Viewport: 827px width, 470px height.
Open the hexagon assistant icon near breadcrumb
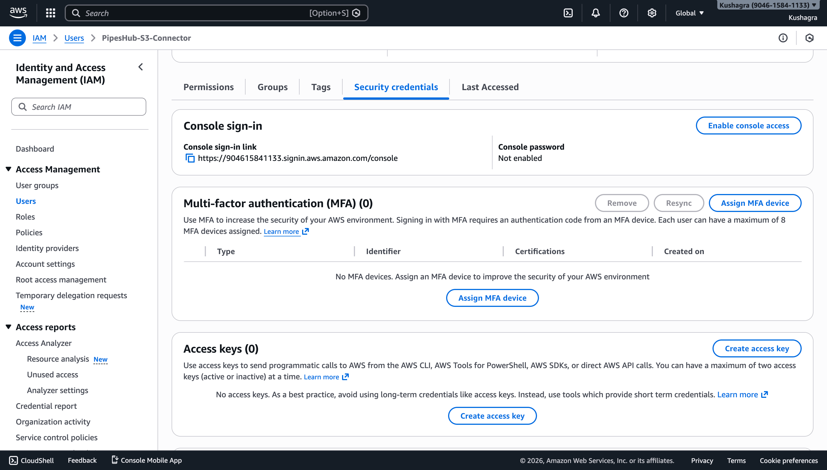point(809,38)
